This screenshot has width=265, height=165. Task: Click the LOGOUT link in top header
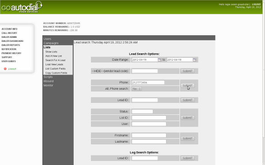(256, 4)
